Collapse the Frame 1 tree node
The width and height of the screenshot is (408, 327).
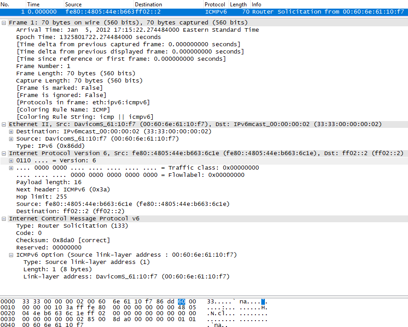[x=4, y=22]
